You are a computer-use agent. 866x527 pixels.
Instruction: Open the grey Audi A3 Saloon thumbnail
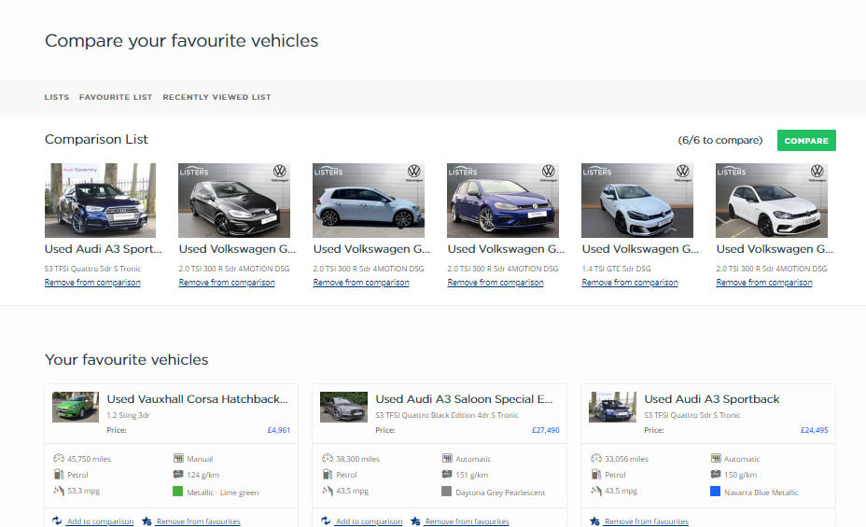[343, 407]
